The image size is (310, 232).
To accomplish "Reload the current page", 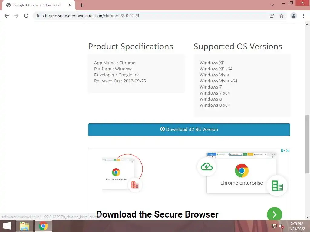I will [26, 16].
